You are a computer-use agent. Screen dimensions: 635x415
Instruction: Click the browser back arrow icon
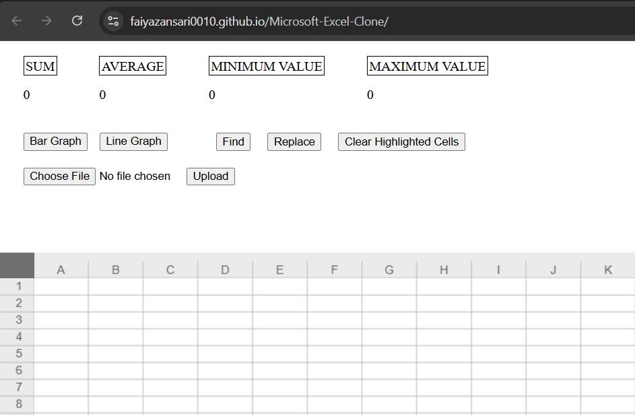17,21
